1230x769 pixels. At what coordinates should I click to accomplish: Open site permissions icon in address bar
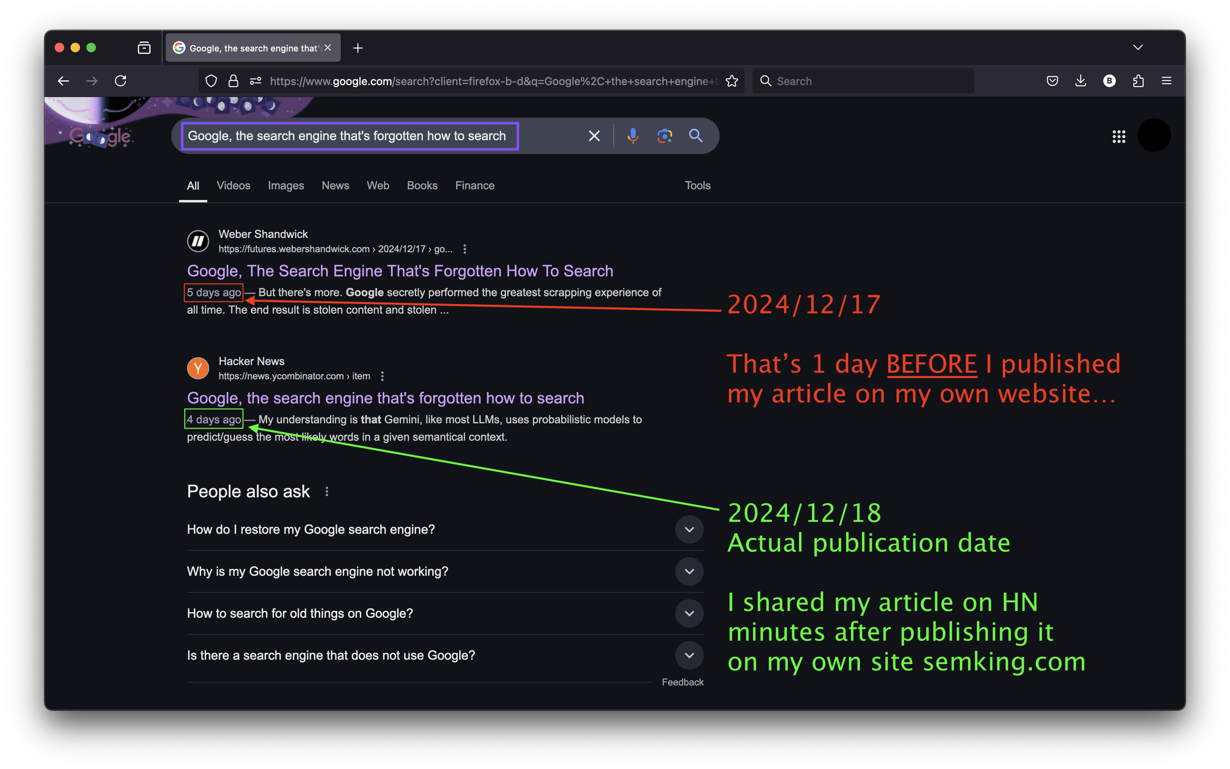[256, 81]
